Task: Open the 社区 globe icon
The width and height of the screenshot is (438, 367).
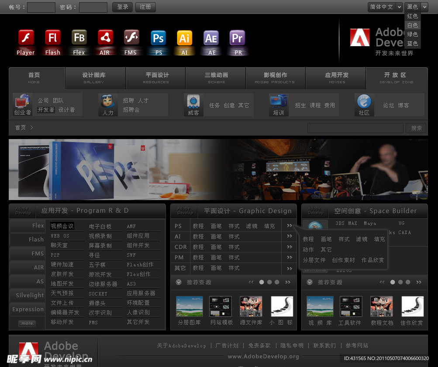Action: (364, 102)
